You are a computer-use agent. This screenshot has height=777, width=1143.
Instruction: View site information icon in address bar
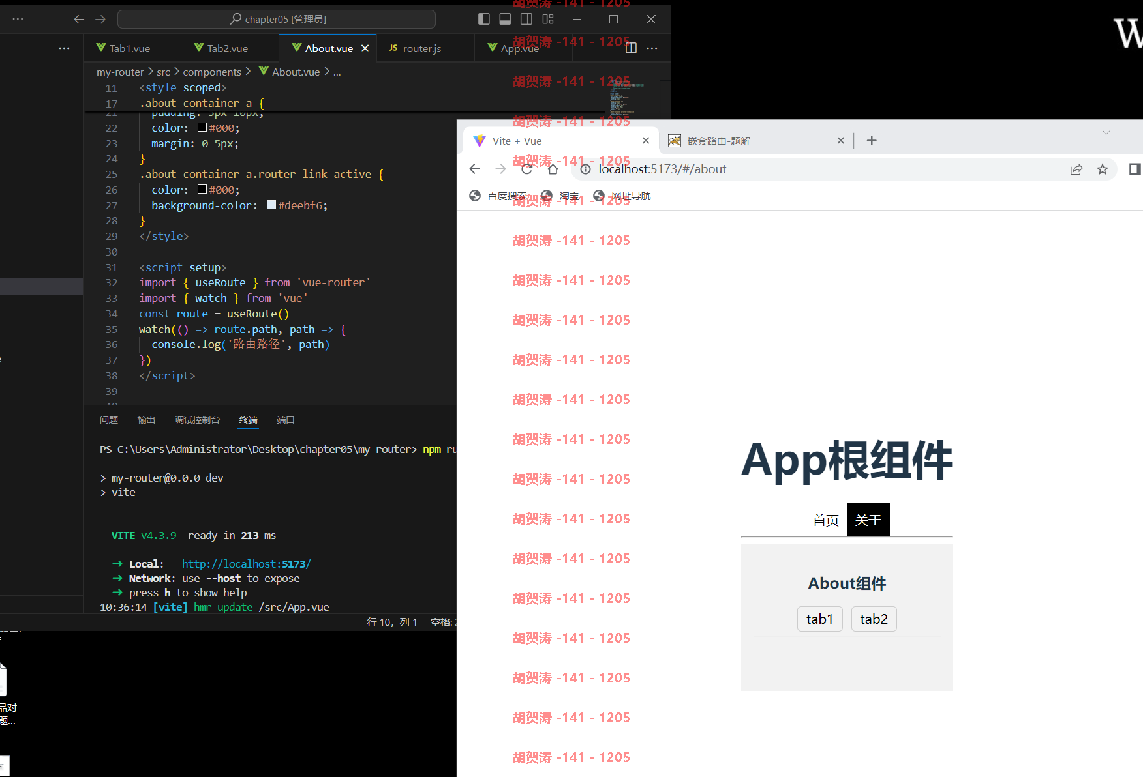(x=585, y=169)
